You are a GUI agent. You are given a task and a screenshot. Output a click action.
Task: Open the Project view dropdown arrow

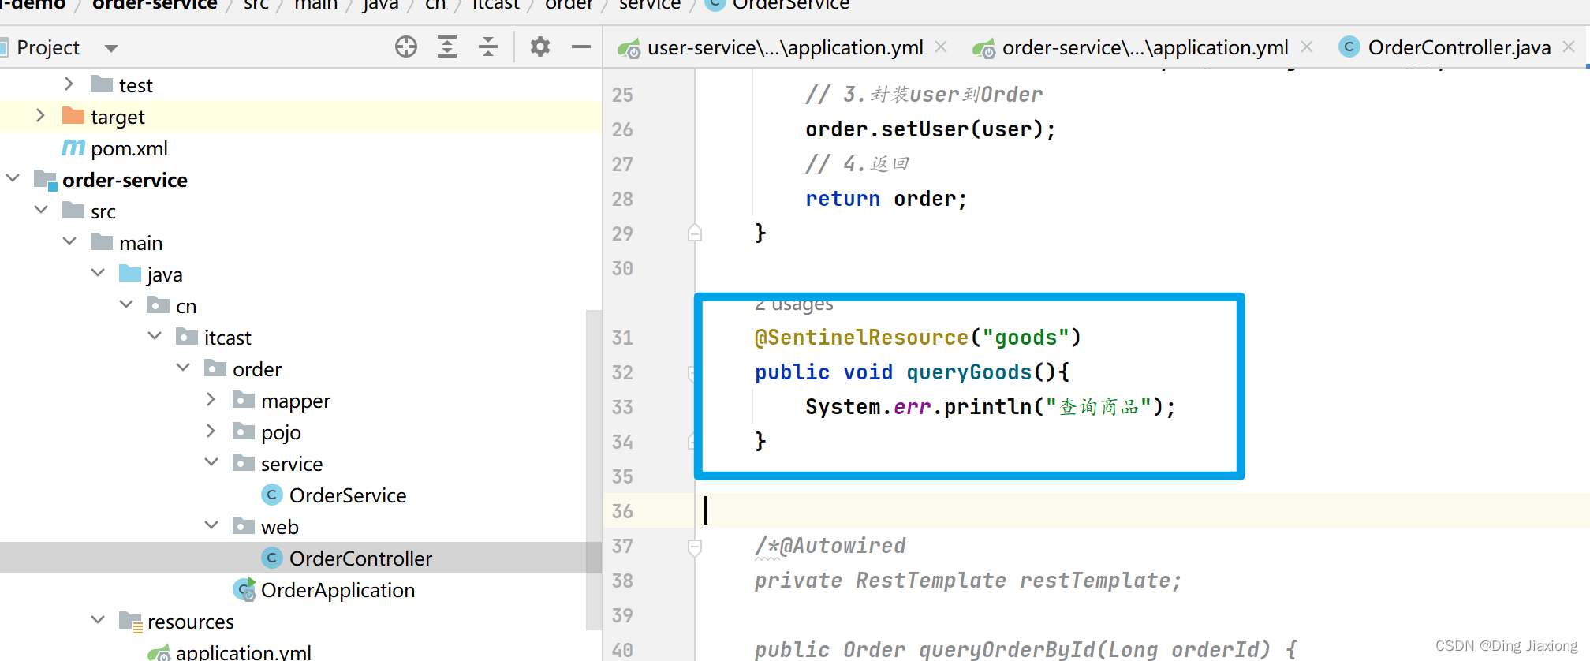click(x=111, y=48)
